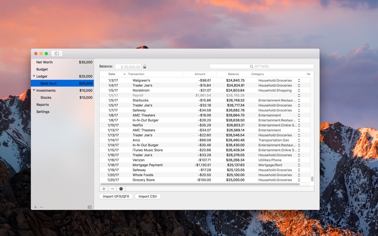
Task: Click the All Fields search field
Action: point(262,67)
